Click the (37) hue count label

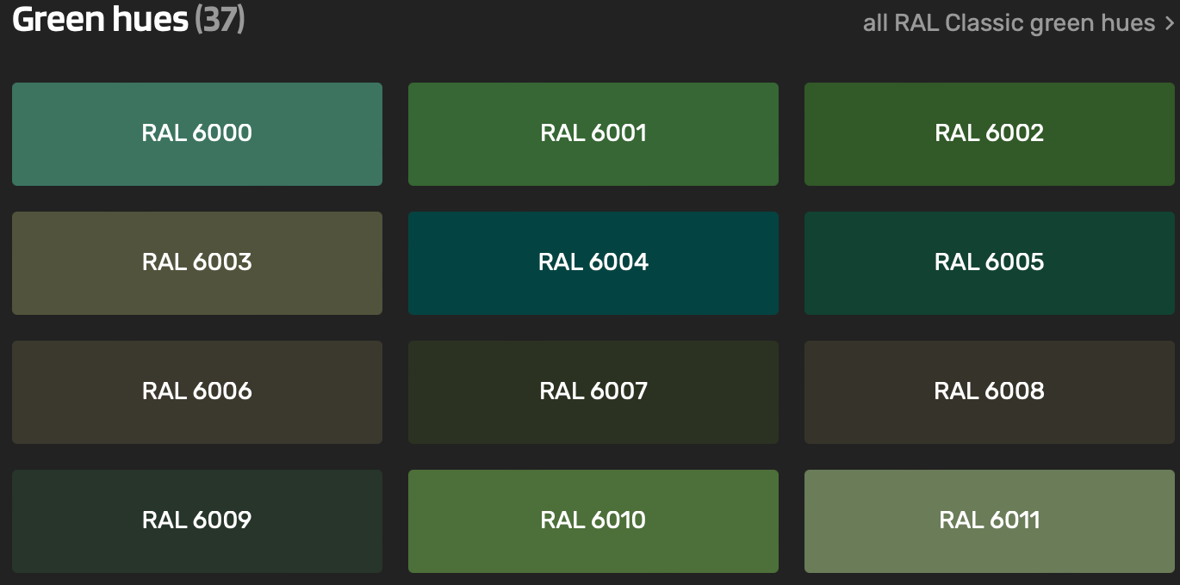click(x=220, y=20)
